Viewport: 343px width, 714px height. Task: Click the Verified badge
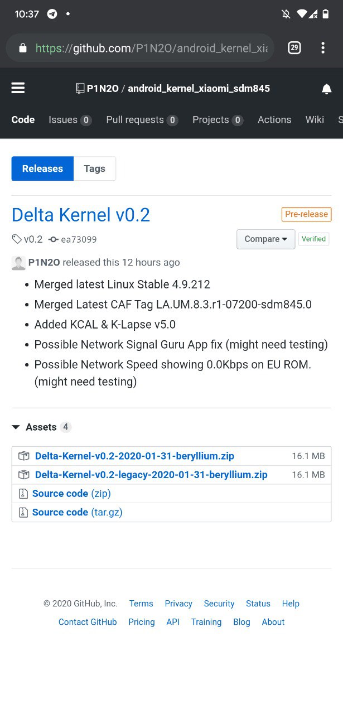(x=313, y=239)
